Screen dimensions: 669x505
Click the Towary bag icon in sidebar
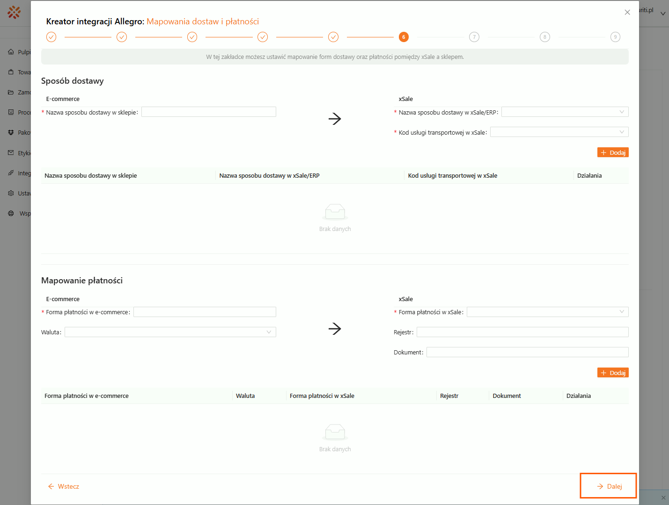click(11, 72)
